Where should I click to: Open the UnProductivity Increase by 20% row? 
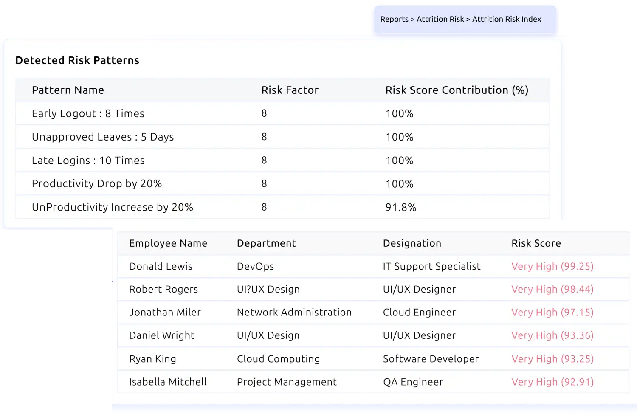112,207
